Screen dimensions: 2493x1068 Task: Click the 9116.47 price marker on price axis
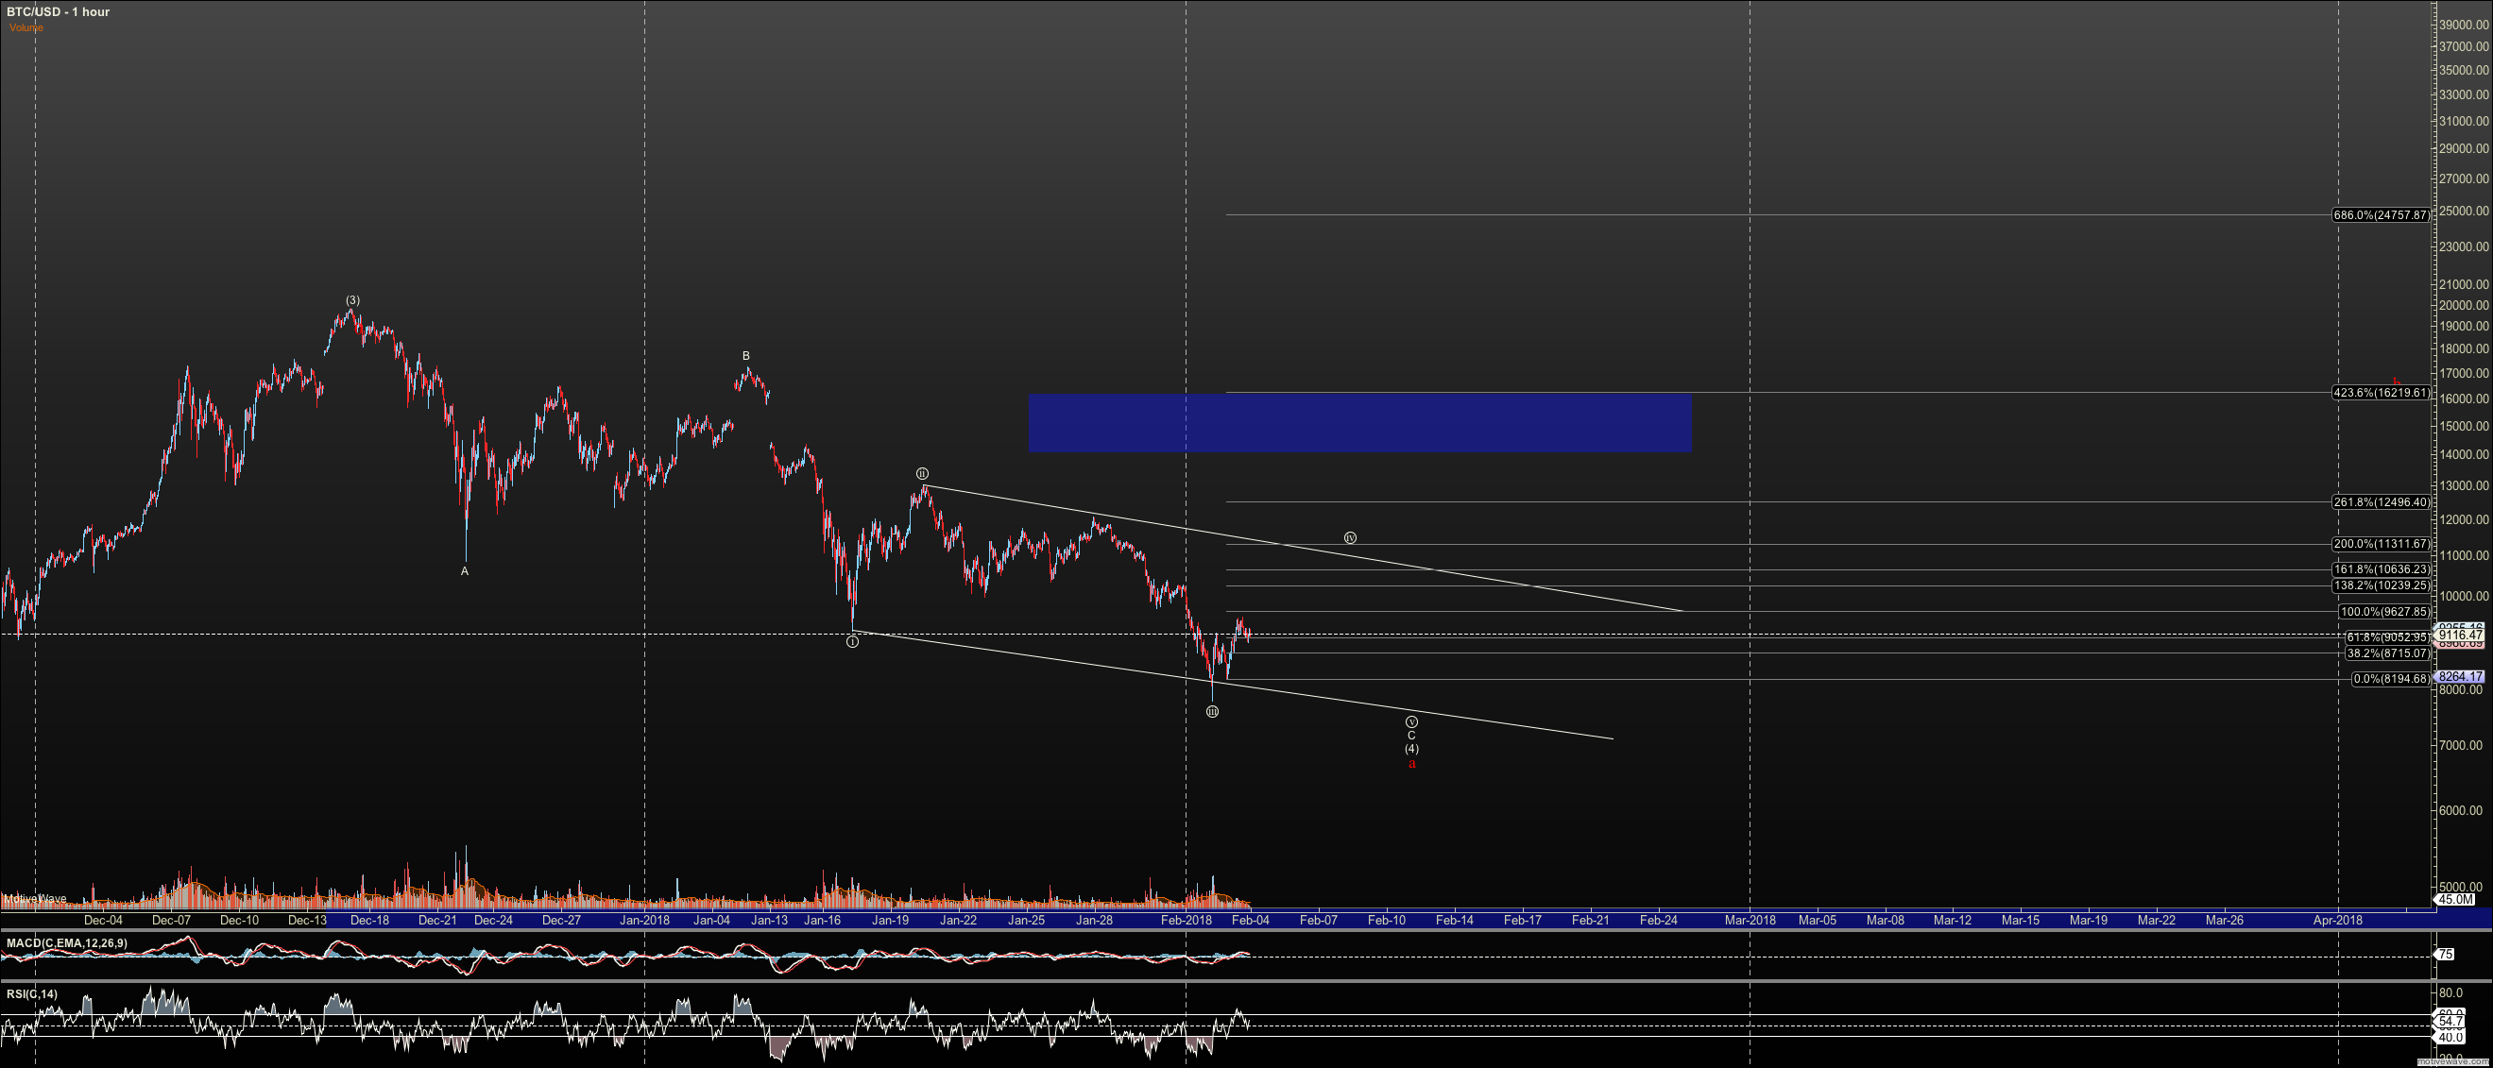point(2459,636)
